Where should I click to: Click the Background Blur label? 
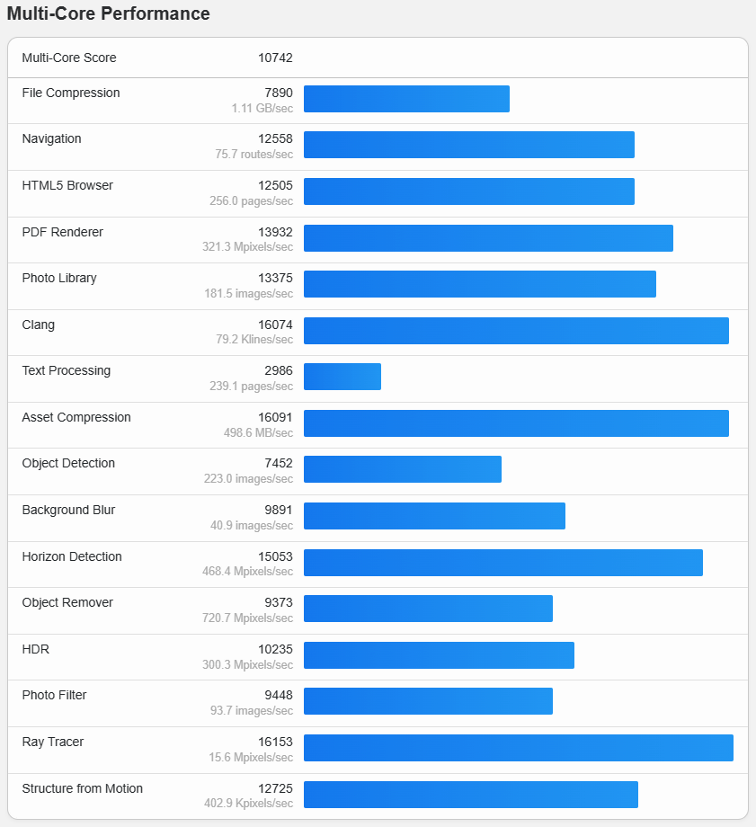pos(68,510)
